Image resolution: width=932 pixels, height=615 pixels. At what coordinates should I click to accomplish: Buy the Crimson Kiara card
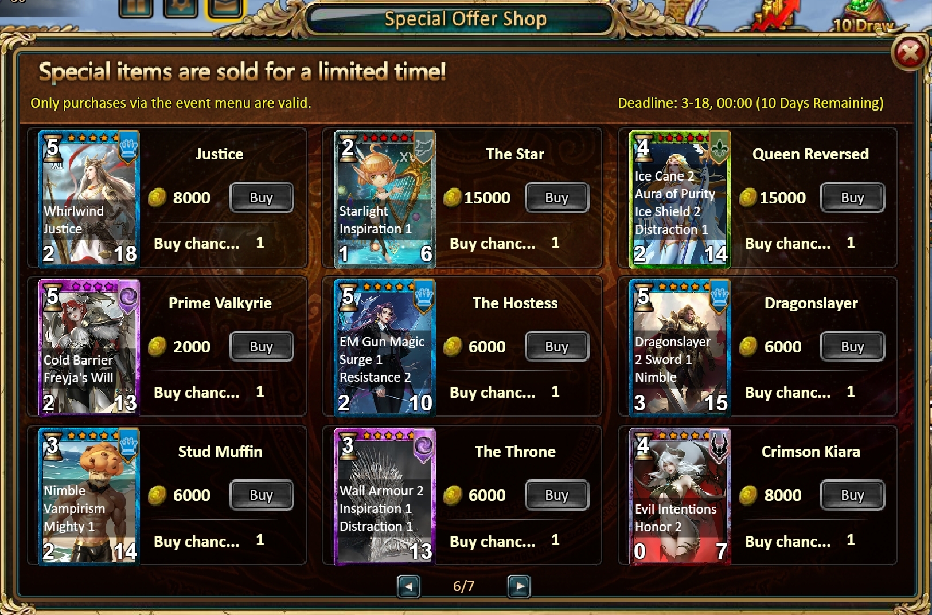pos(852,495)
